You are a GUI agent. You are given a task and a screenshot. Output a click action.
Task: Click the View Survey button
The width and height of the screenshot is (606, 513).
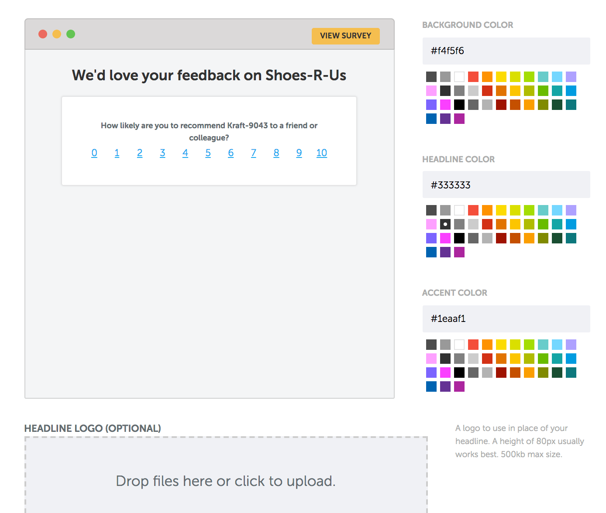click(345, 36)
